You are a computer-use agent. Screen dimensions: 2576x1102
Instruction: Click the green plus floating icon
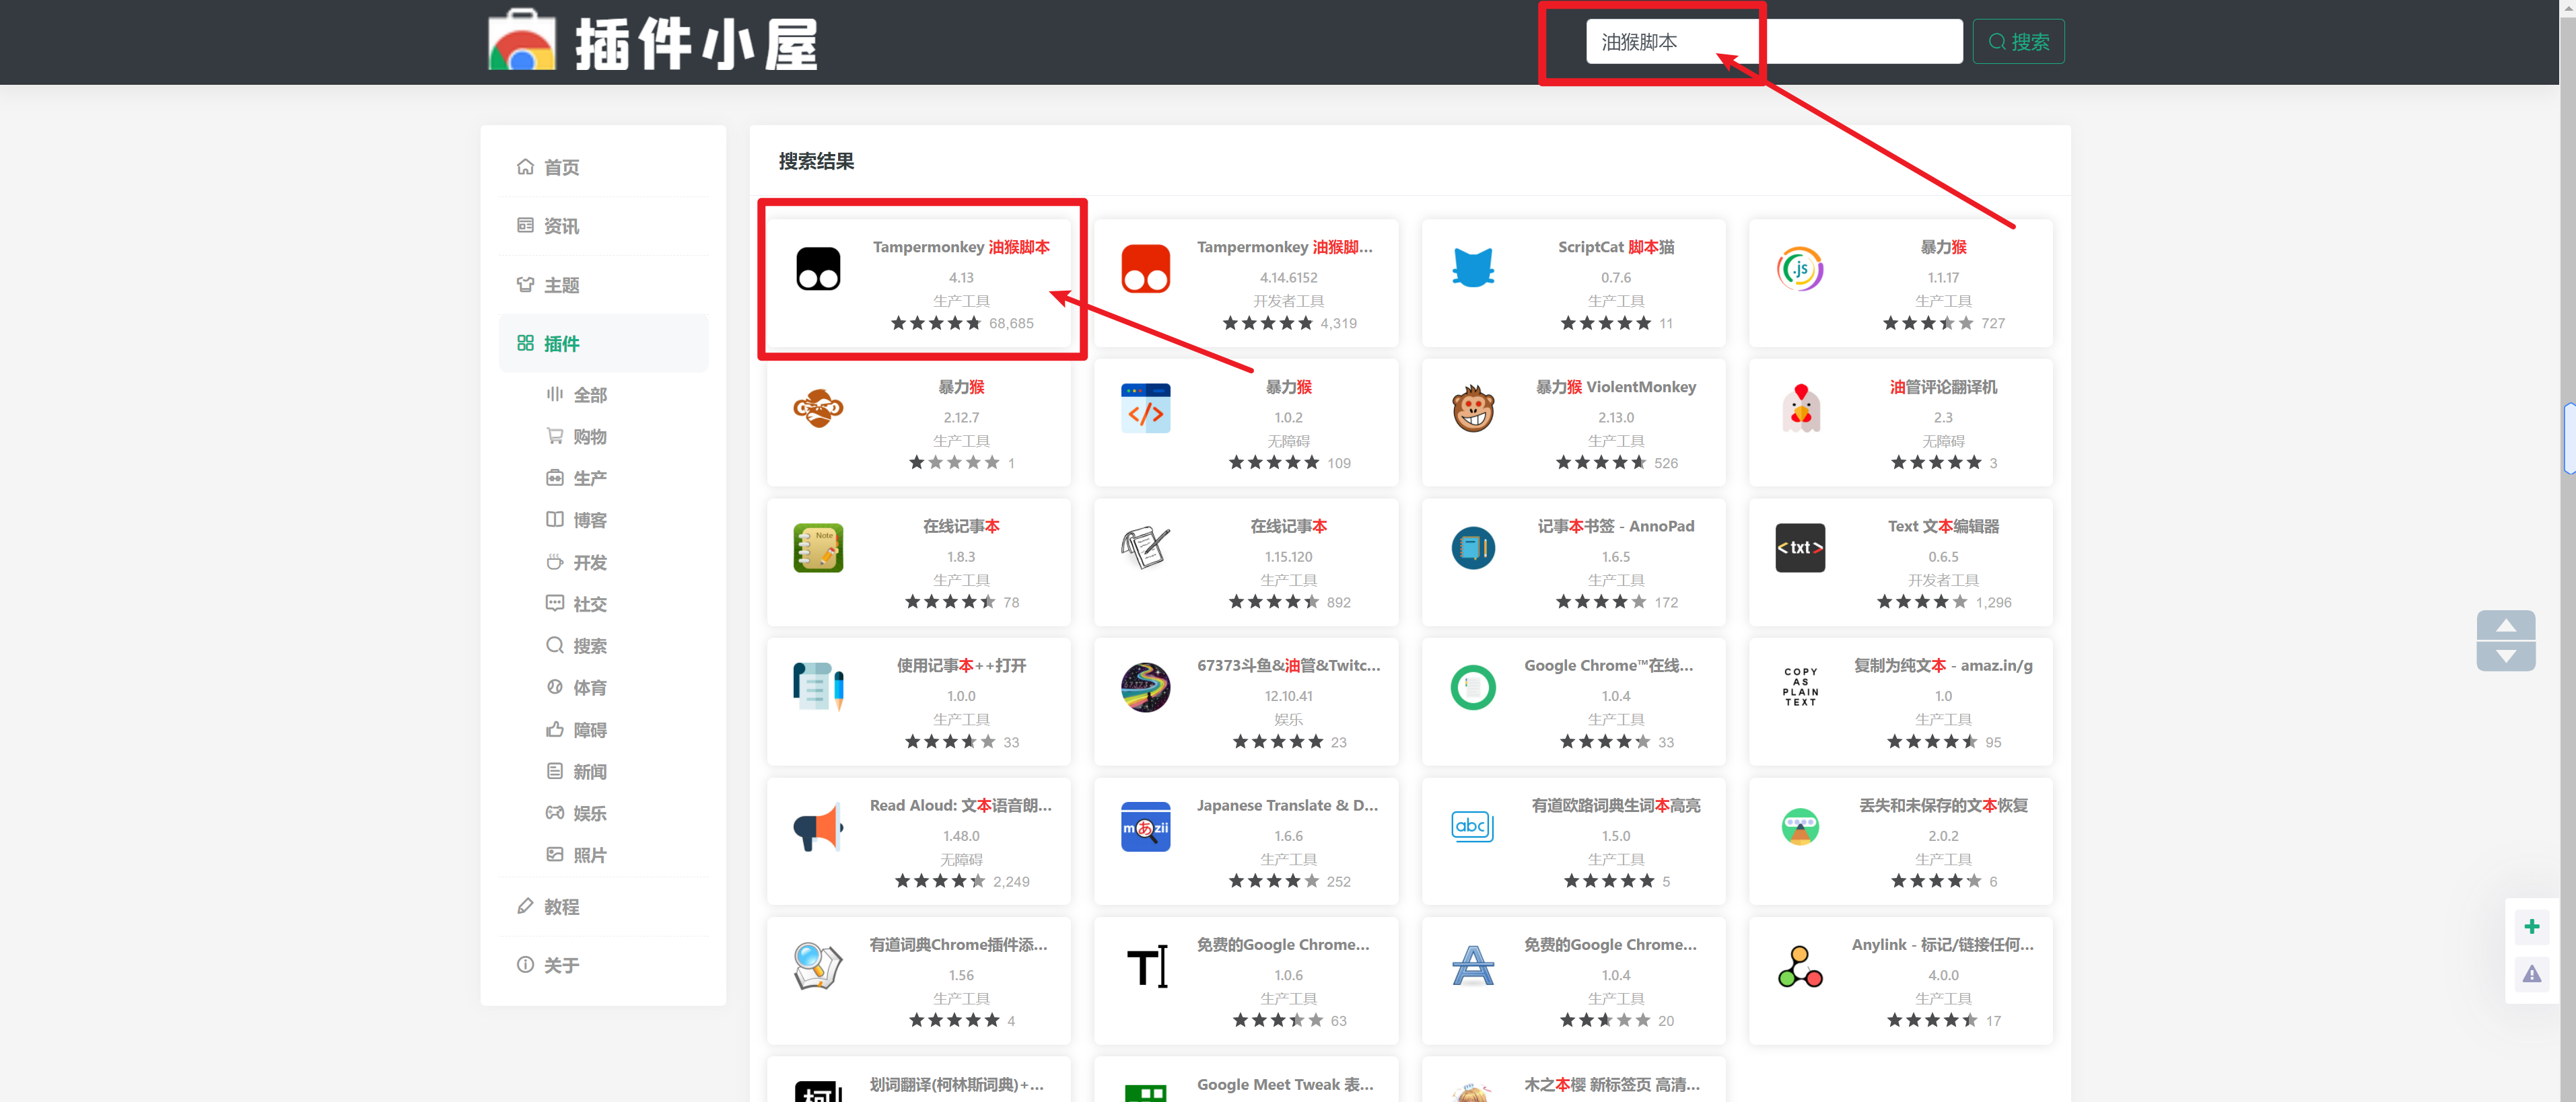tap(2531, 926)
